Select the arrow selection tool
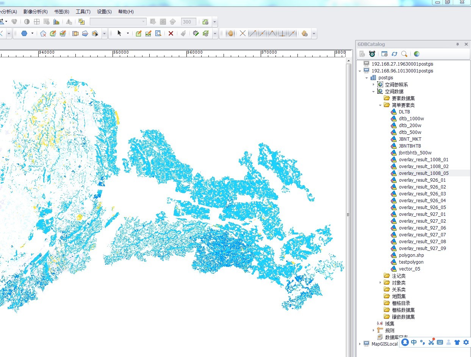471x357 pixels. pyautogui.click(x=120, y=33)
